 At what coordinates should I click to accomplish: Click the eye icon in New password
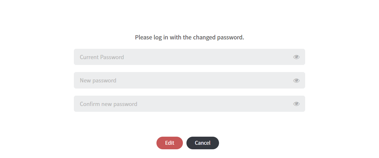[296, 80]
